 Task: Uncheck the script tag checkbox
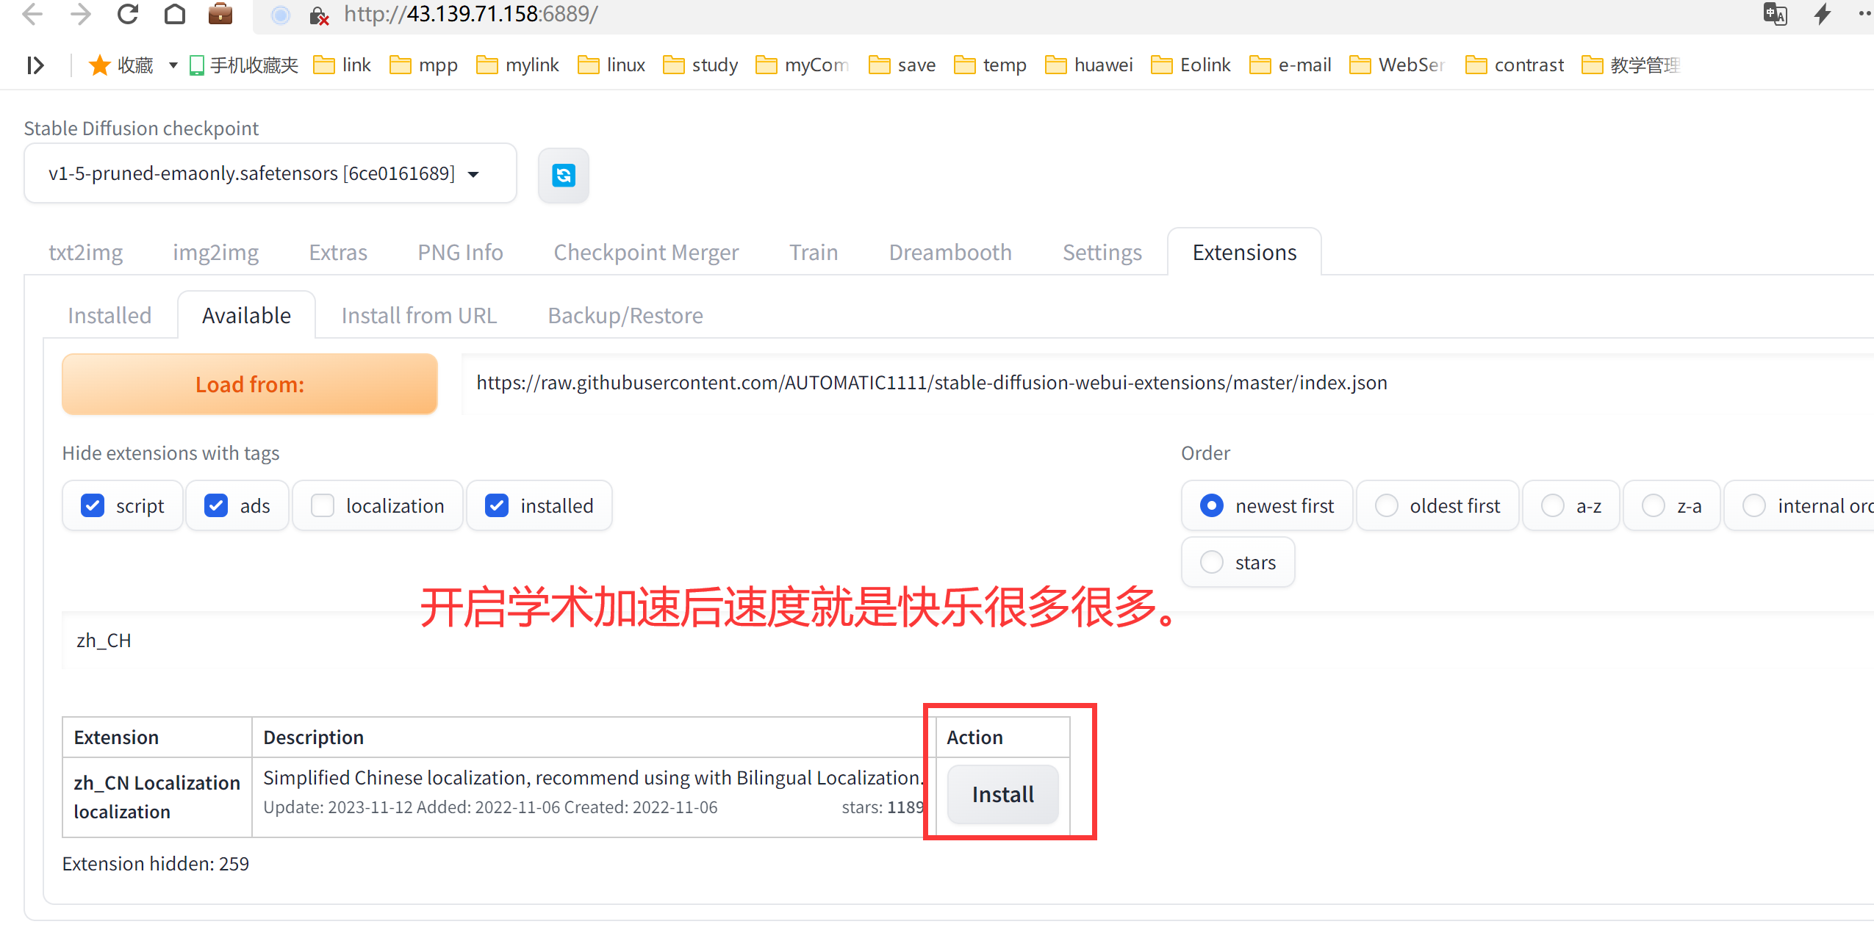pyautogui.click(x=93, y=505)
